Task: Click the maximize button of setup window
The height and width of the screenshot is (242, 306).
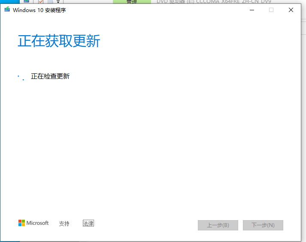Action: click(271, 10)
